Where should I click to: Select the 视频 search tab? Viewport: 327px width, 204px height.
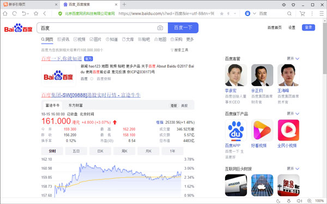[x=79, y=39]
